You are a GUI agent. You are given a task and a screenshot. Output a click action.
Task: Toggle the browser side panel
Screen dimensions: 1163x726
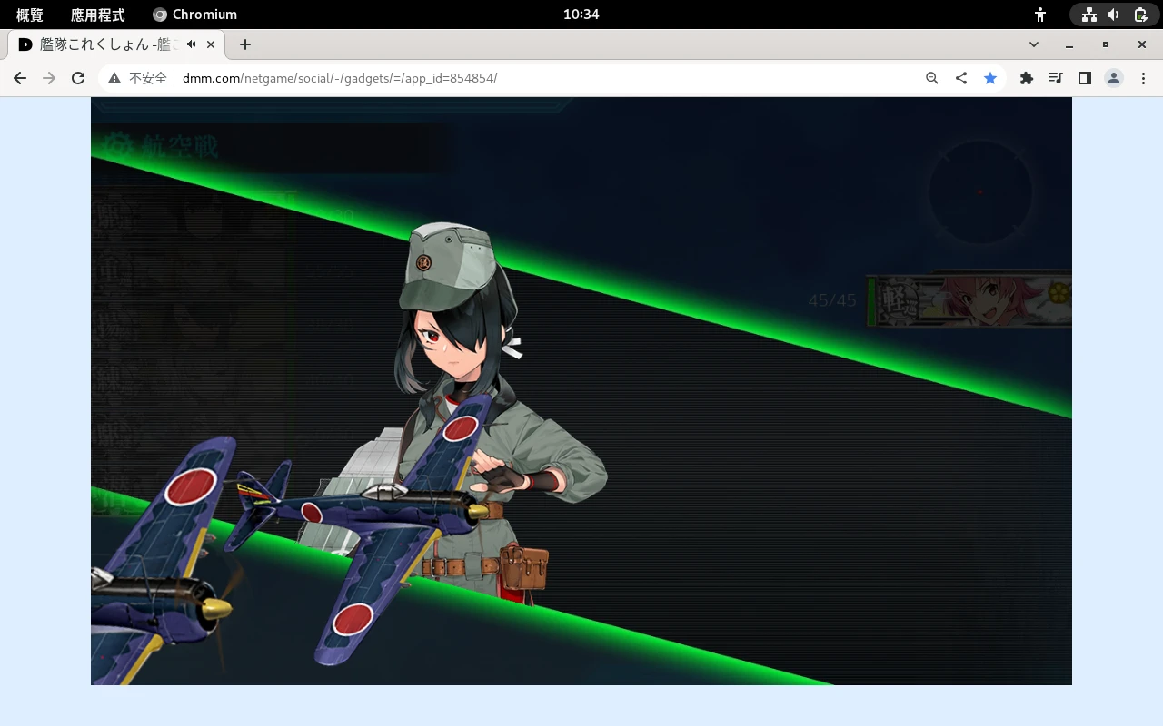[x=1084, y=78]
